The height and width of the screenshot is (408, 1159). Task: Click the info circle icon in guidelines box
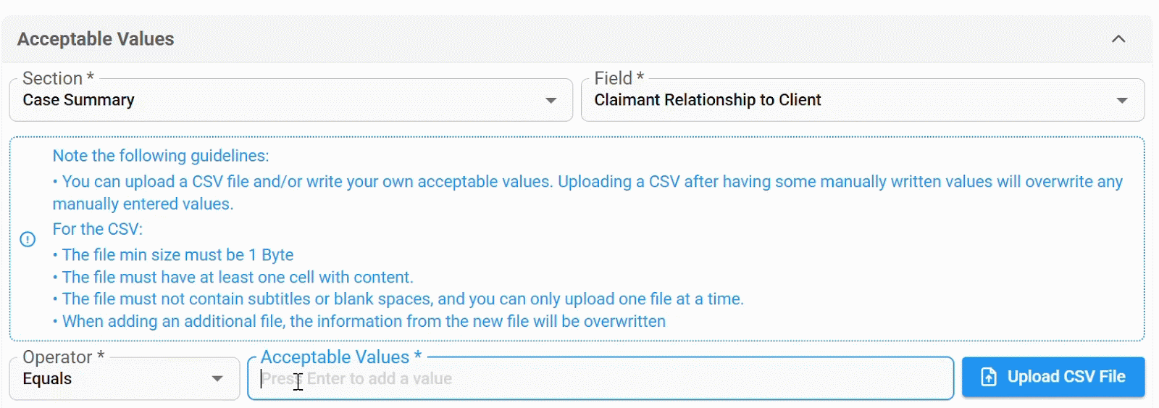28,239
